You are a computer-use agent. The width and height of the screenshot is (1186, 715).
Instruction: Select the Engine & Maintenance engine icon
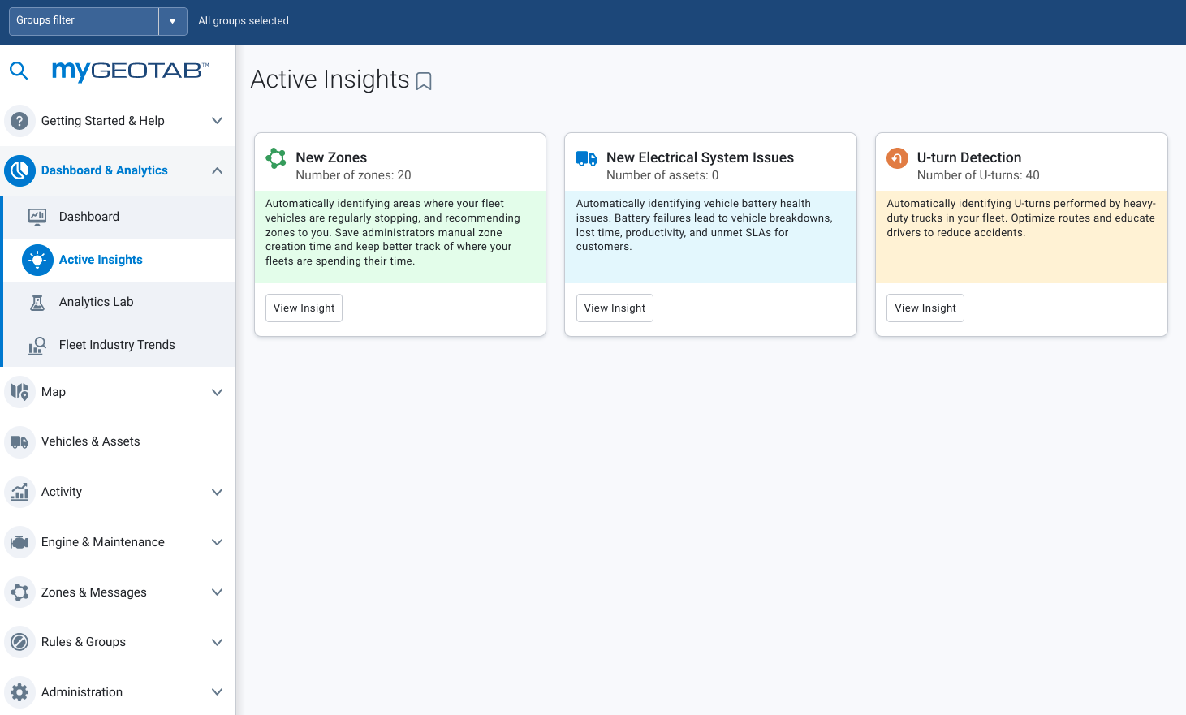(x=19, y=542)
